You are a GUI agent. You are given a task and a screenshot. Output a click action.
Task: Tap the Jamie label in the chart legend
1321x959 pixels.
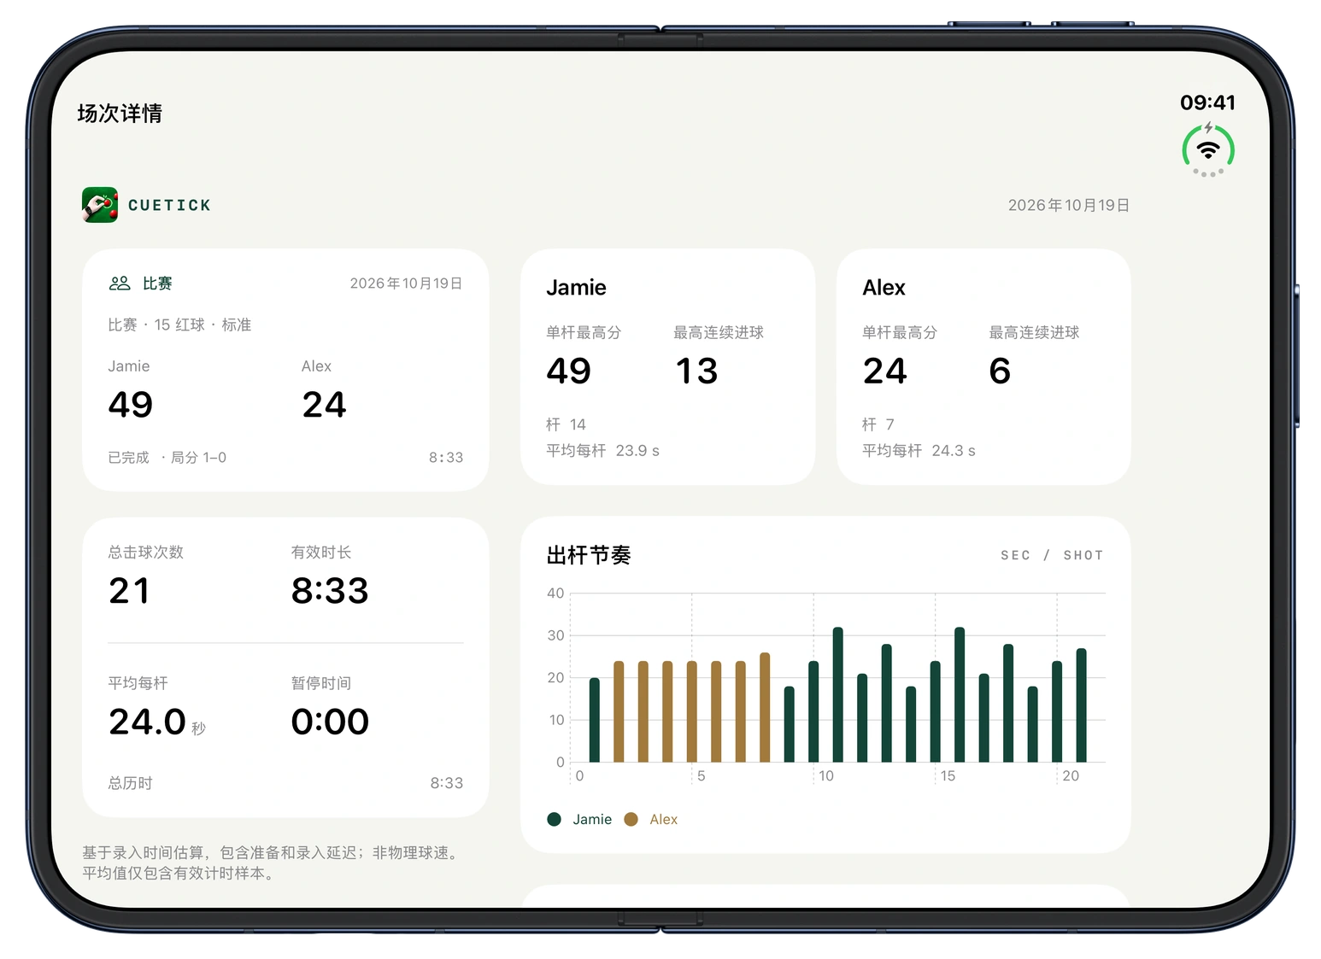click(592, 820)
